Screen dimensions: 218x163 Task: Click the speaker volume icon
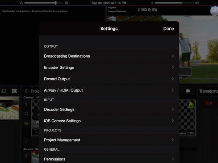197,3
